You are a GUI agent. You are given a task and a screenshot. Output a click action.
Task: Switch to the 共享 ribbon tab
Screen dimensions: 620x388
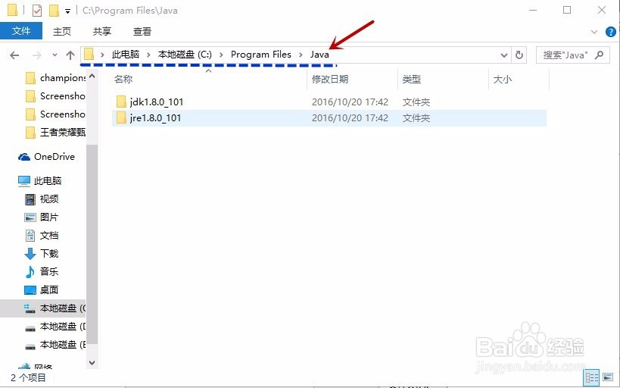pos(102,31)
